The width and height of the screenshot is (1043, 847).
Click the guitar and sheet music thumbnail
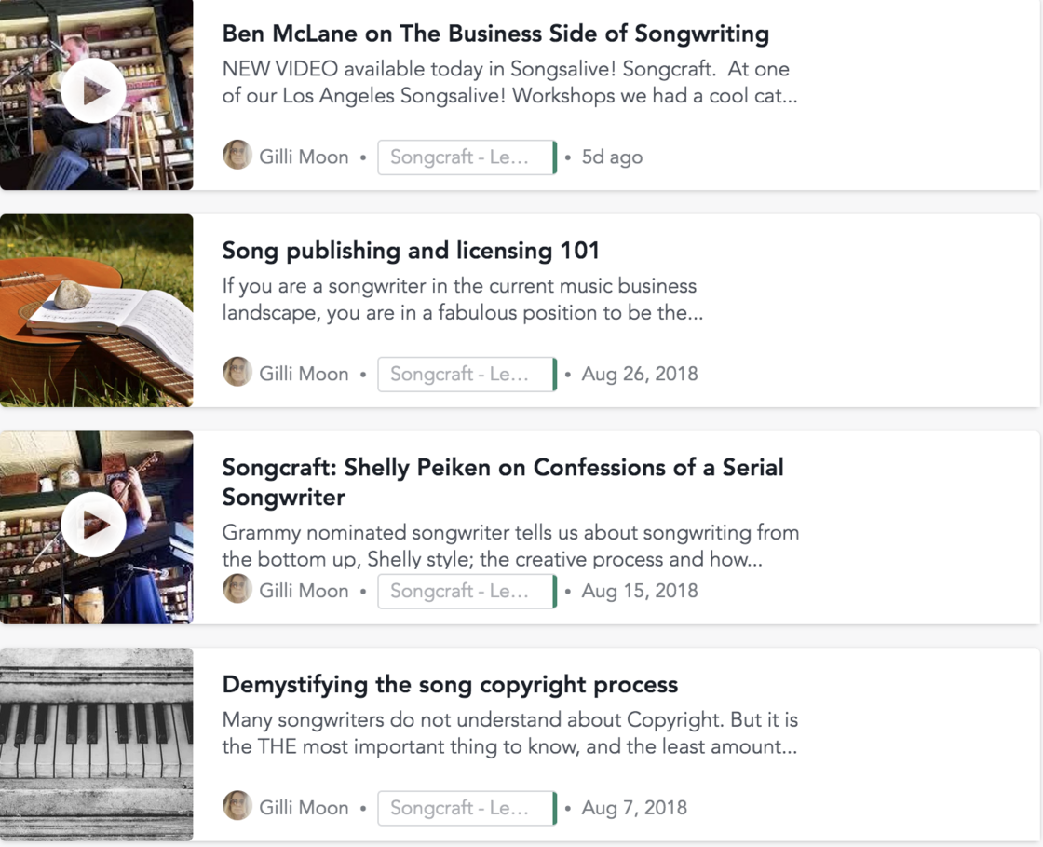96,310
